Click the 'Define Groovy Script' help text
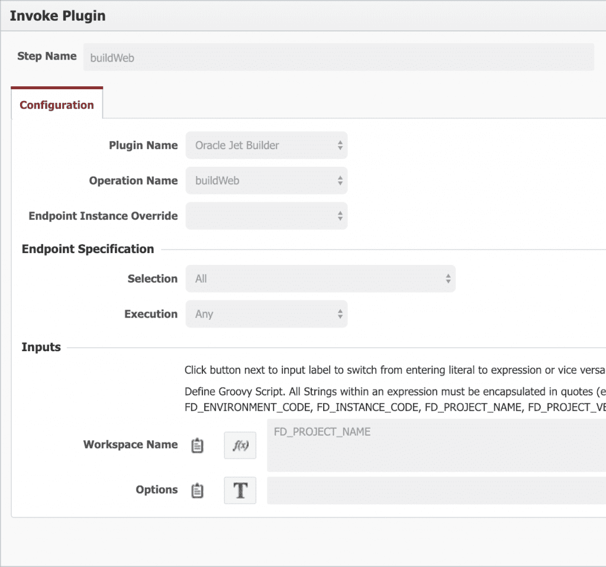 coord(395,391)
